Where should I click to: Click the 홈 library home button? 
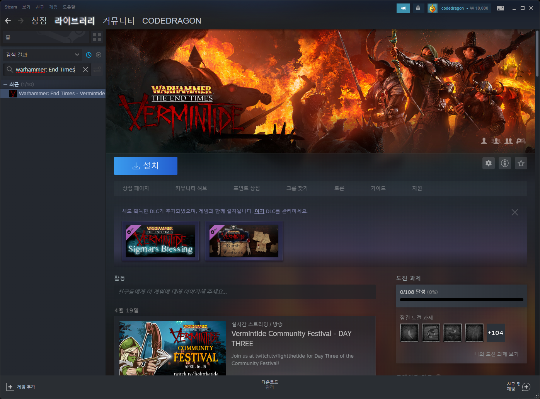point(46,37)
